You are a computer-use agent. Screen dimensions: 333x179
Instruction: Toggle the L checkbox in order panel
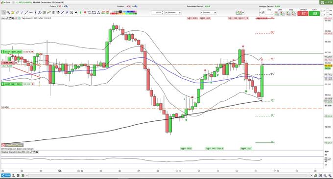[x=322, y=14]
